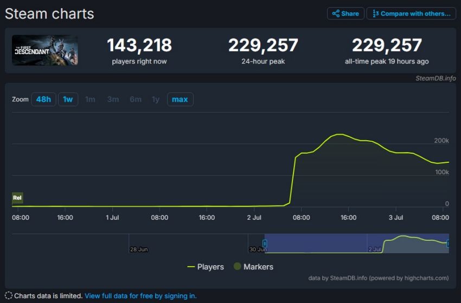Choose the 6m zoom option
The width and height of the screenshot is (461, 303).
(136, 100)
